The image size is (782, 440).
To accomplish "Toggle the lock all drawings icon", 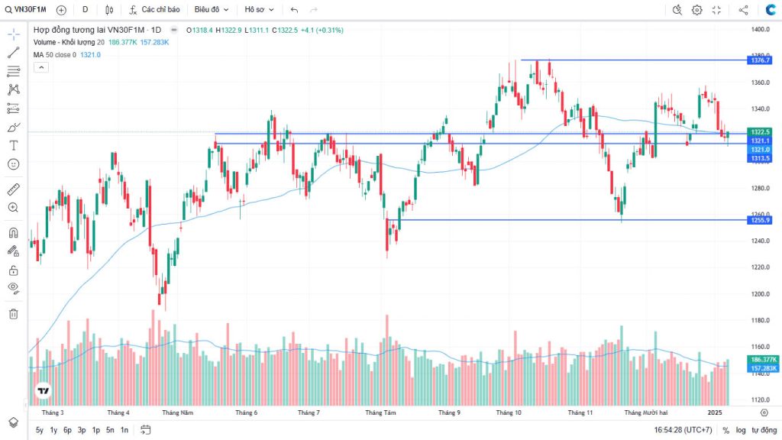I will tap(13, 270).
